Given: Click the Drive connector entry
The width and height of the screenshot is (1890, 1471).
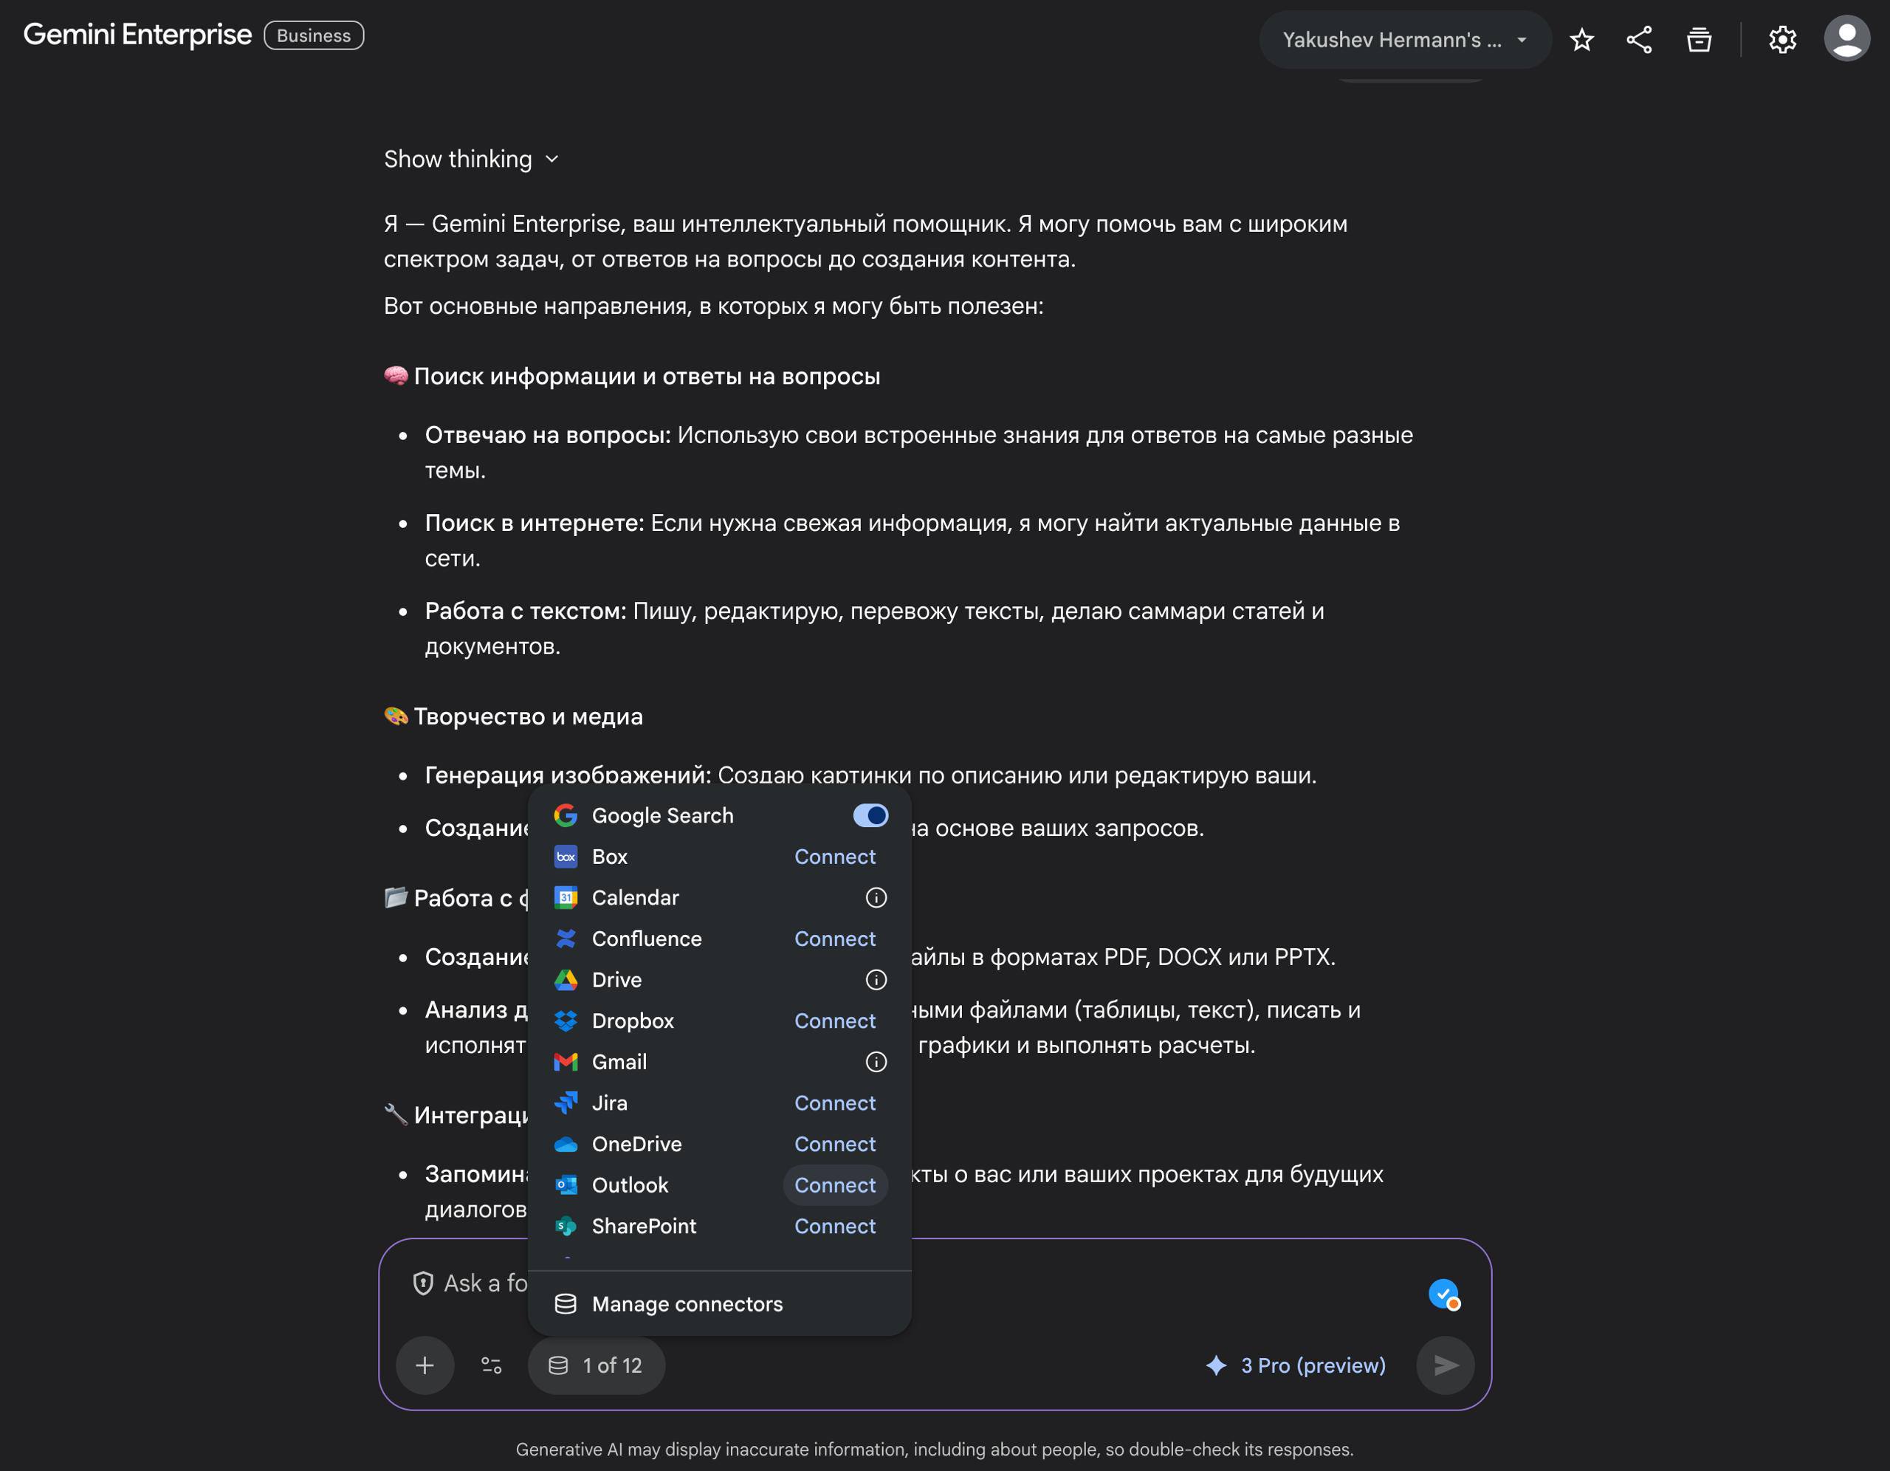Looking at the screenshot, I should click(617, 980).
